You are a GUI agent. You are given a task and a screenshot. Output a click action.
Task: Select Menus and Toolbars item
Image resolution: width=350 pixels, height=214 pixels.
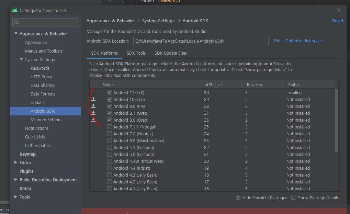(x=44, y=51)
